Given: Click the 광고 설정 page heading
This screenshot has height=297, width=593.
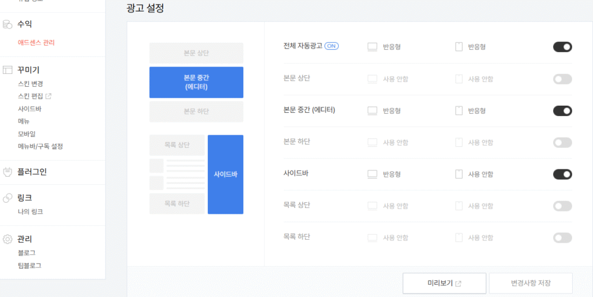Looking at the screenshot, I should tap(145, 8).
